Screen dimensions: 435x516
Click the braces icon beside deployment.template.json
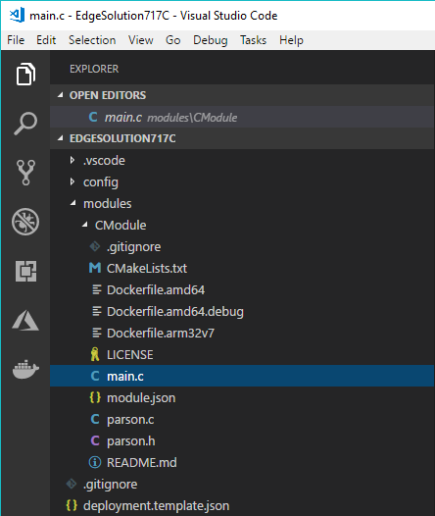point(72,505)
